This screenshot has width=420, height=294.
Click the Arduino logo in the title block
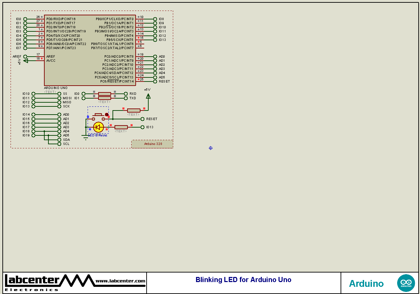pos(406,282)
